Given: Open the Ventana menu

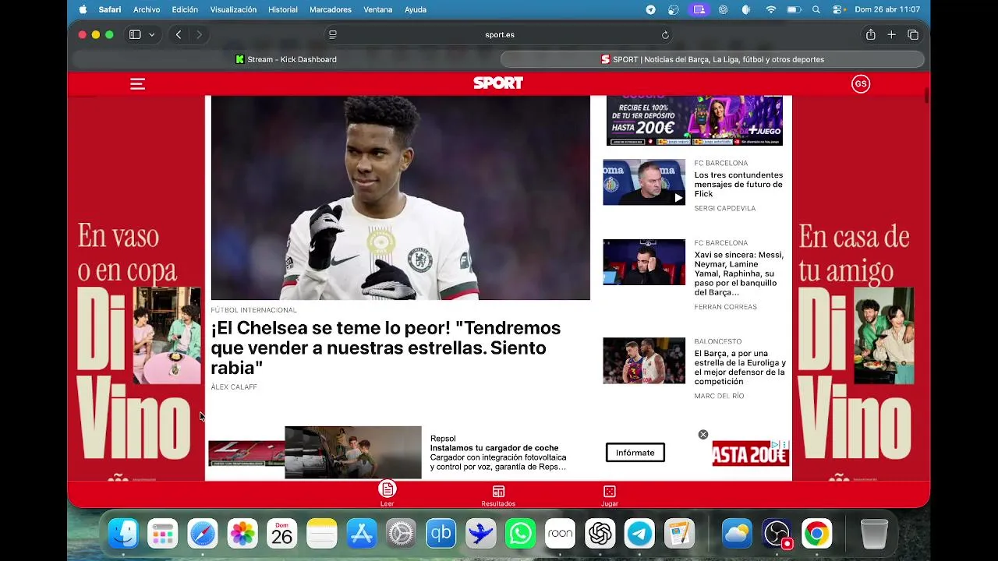Looking at the screenshot, I should click(378, 9).
